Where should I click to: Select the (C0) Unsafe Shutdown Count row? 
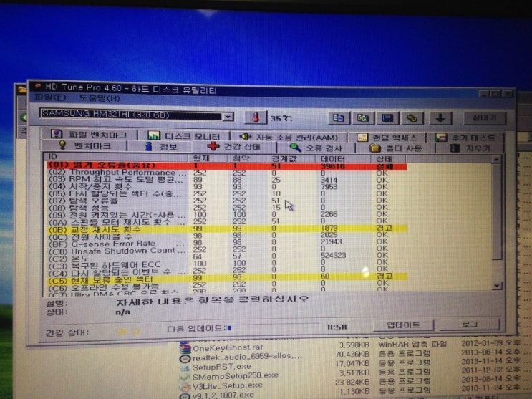pos(226,250)
